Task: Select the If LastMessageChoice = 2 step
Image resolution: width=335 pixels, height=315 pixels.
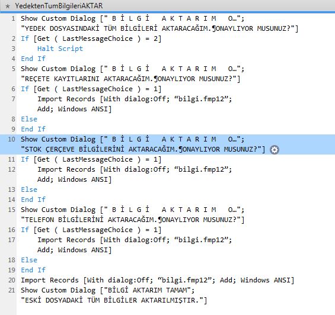Action: [91, 38]
